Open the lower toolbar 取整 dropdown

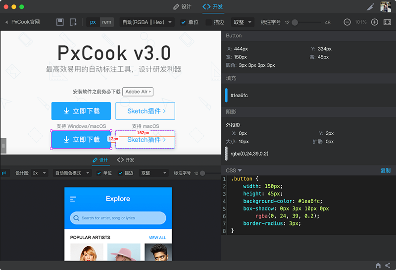click(x=153, y=173)
